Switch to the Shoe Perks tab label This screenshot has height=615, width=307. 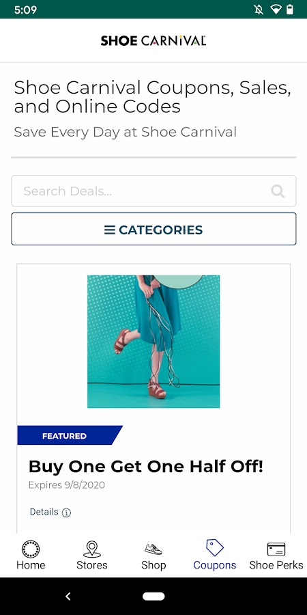(x=276, y=565)
